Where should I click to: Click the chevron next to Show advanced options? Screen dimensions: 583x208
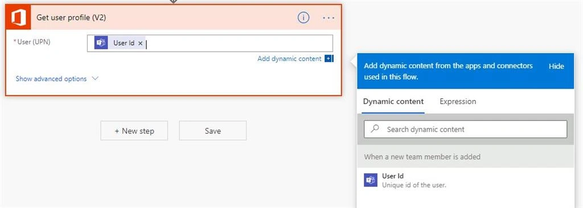click(95, 79)
